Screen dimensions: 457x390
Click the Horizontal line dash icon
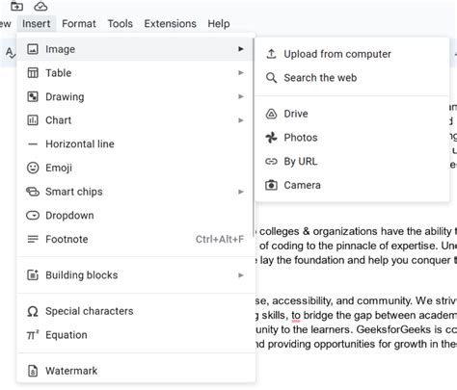pyautogui.click(x=33, y=144)
